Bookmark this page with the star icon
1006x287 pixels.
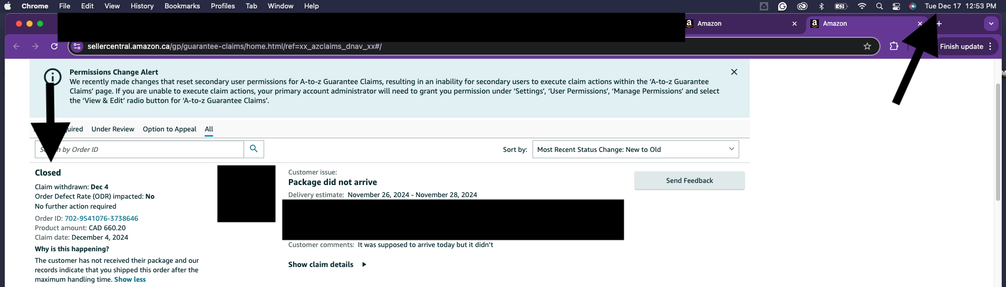coord(867,46)
